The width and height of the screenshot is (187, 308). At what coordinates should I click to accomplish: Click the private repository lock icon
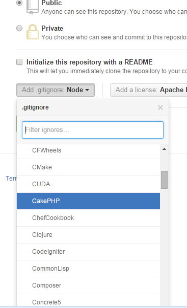33,32
